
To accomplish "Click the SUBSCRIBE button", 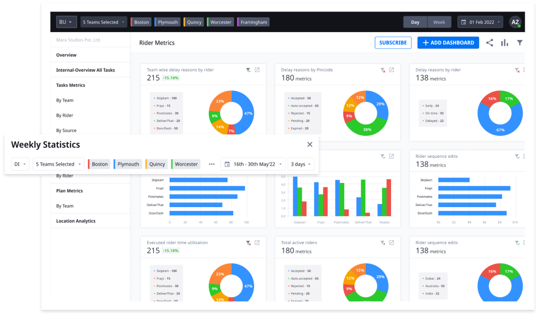I will click(393, 43).
